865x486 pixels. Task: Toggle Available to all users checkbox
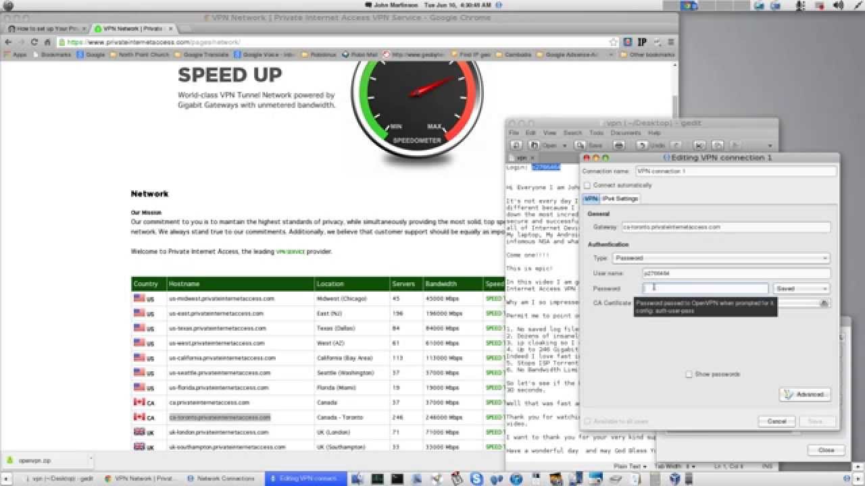coord(587,421)
